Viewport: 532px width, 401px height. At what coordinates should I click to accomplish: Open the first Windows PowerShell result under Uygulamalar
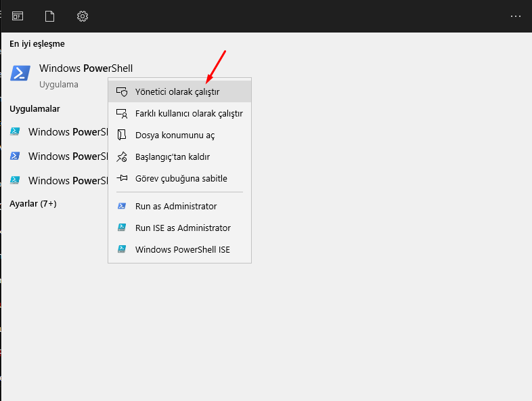(58, 131)
